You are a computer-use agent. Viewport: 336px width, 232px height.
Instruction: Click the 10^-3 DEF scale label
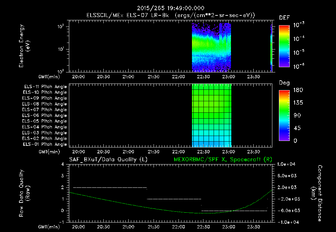pyautogui.click(x=299, y=25)
